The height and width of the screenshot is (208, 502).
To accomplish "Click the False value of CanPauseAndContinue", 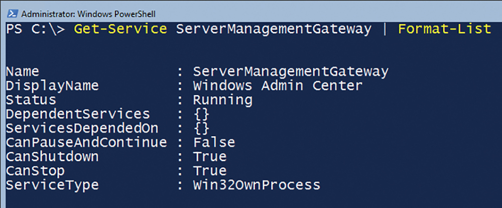I will coord(214,143).
